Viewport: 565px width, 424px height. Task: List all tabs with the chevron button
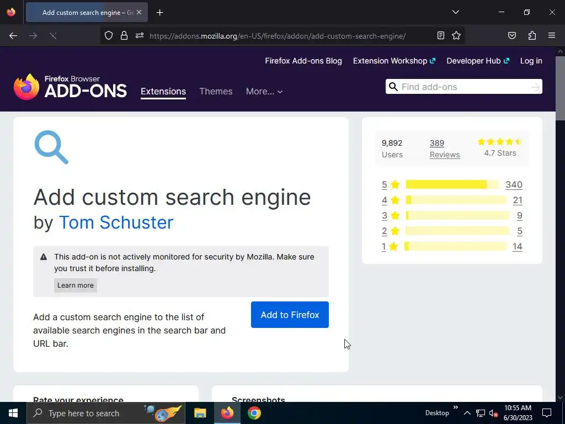(x=455, y=12)
